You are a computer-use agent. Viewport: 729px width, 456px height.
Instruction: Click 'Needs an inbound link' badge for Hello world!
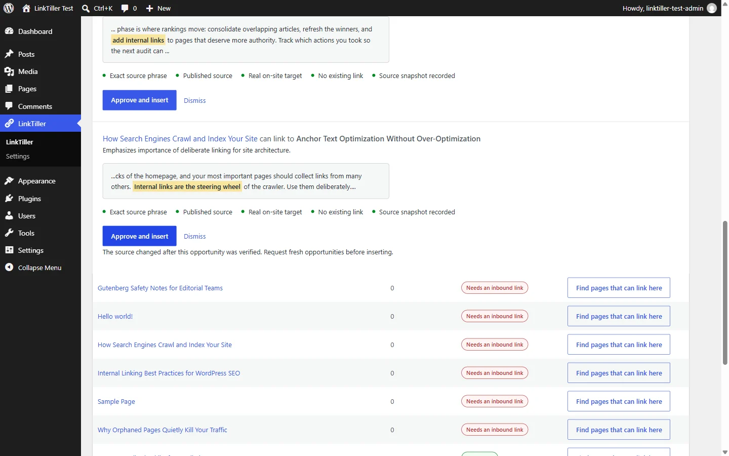[x=495, y=316]
